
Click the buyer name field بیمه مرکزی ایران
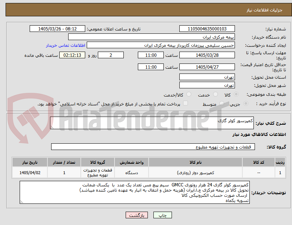tap(152, 37)
